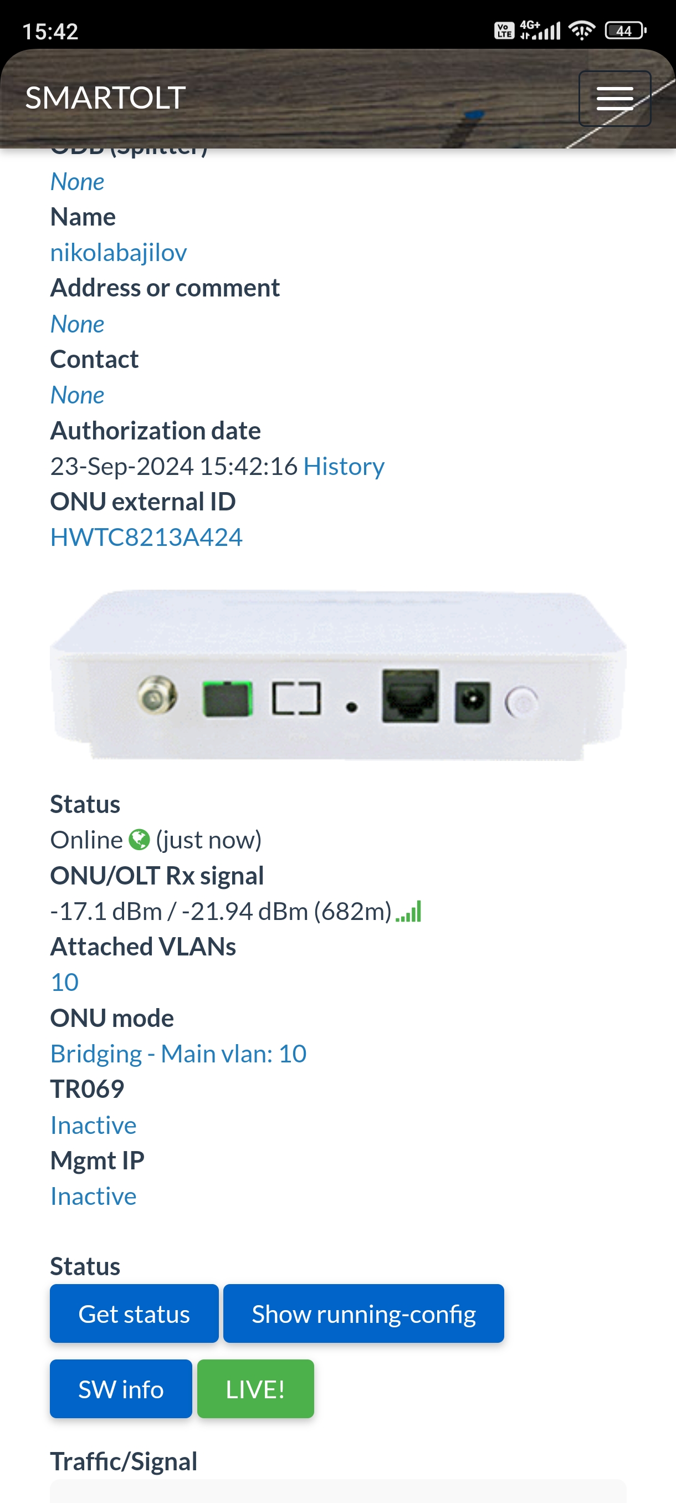
Task: Click the Get status button
Action: click(x=134, y=1313)
